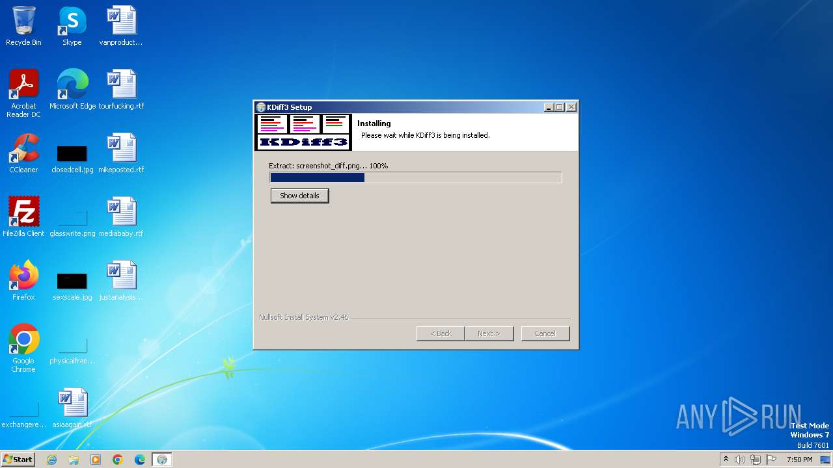
Task: Open the Action Center flag icon
Action: 771,460
